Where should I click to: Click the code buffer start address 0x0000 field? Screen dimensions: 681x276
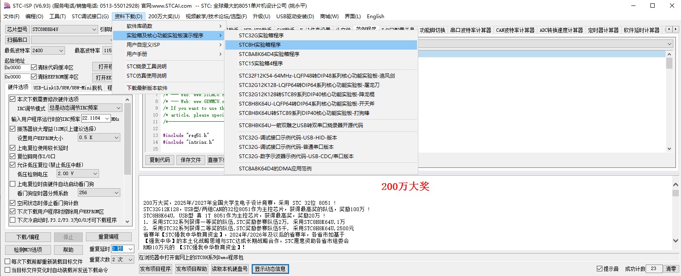tap(17, 67)
